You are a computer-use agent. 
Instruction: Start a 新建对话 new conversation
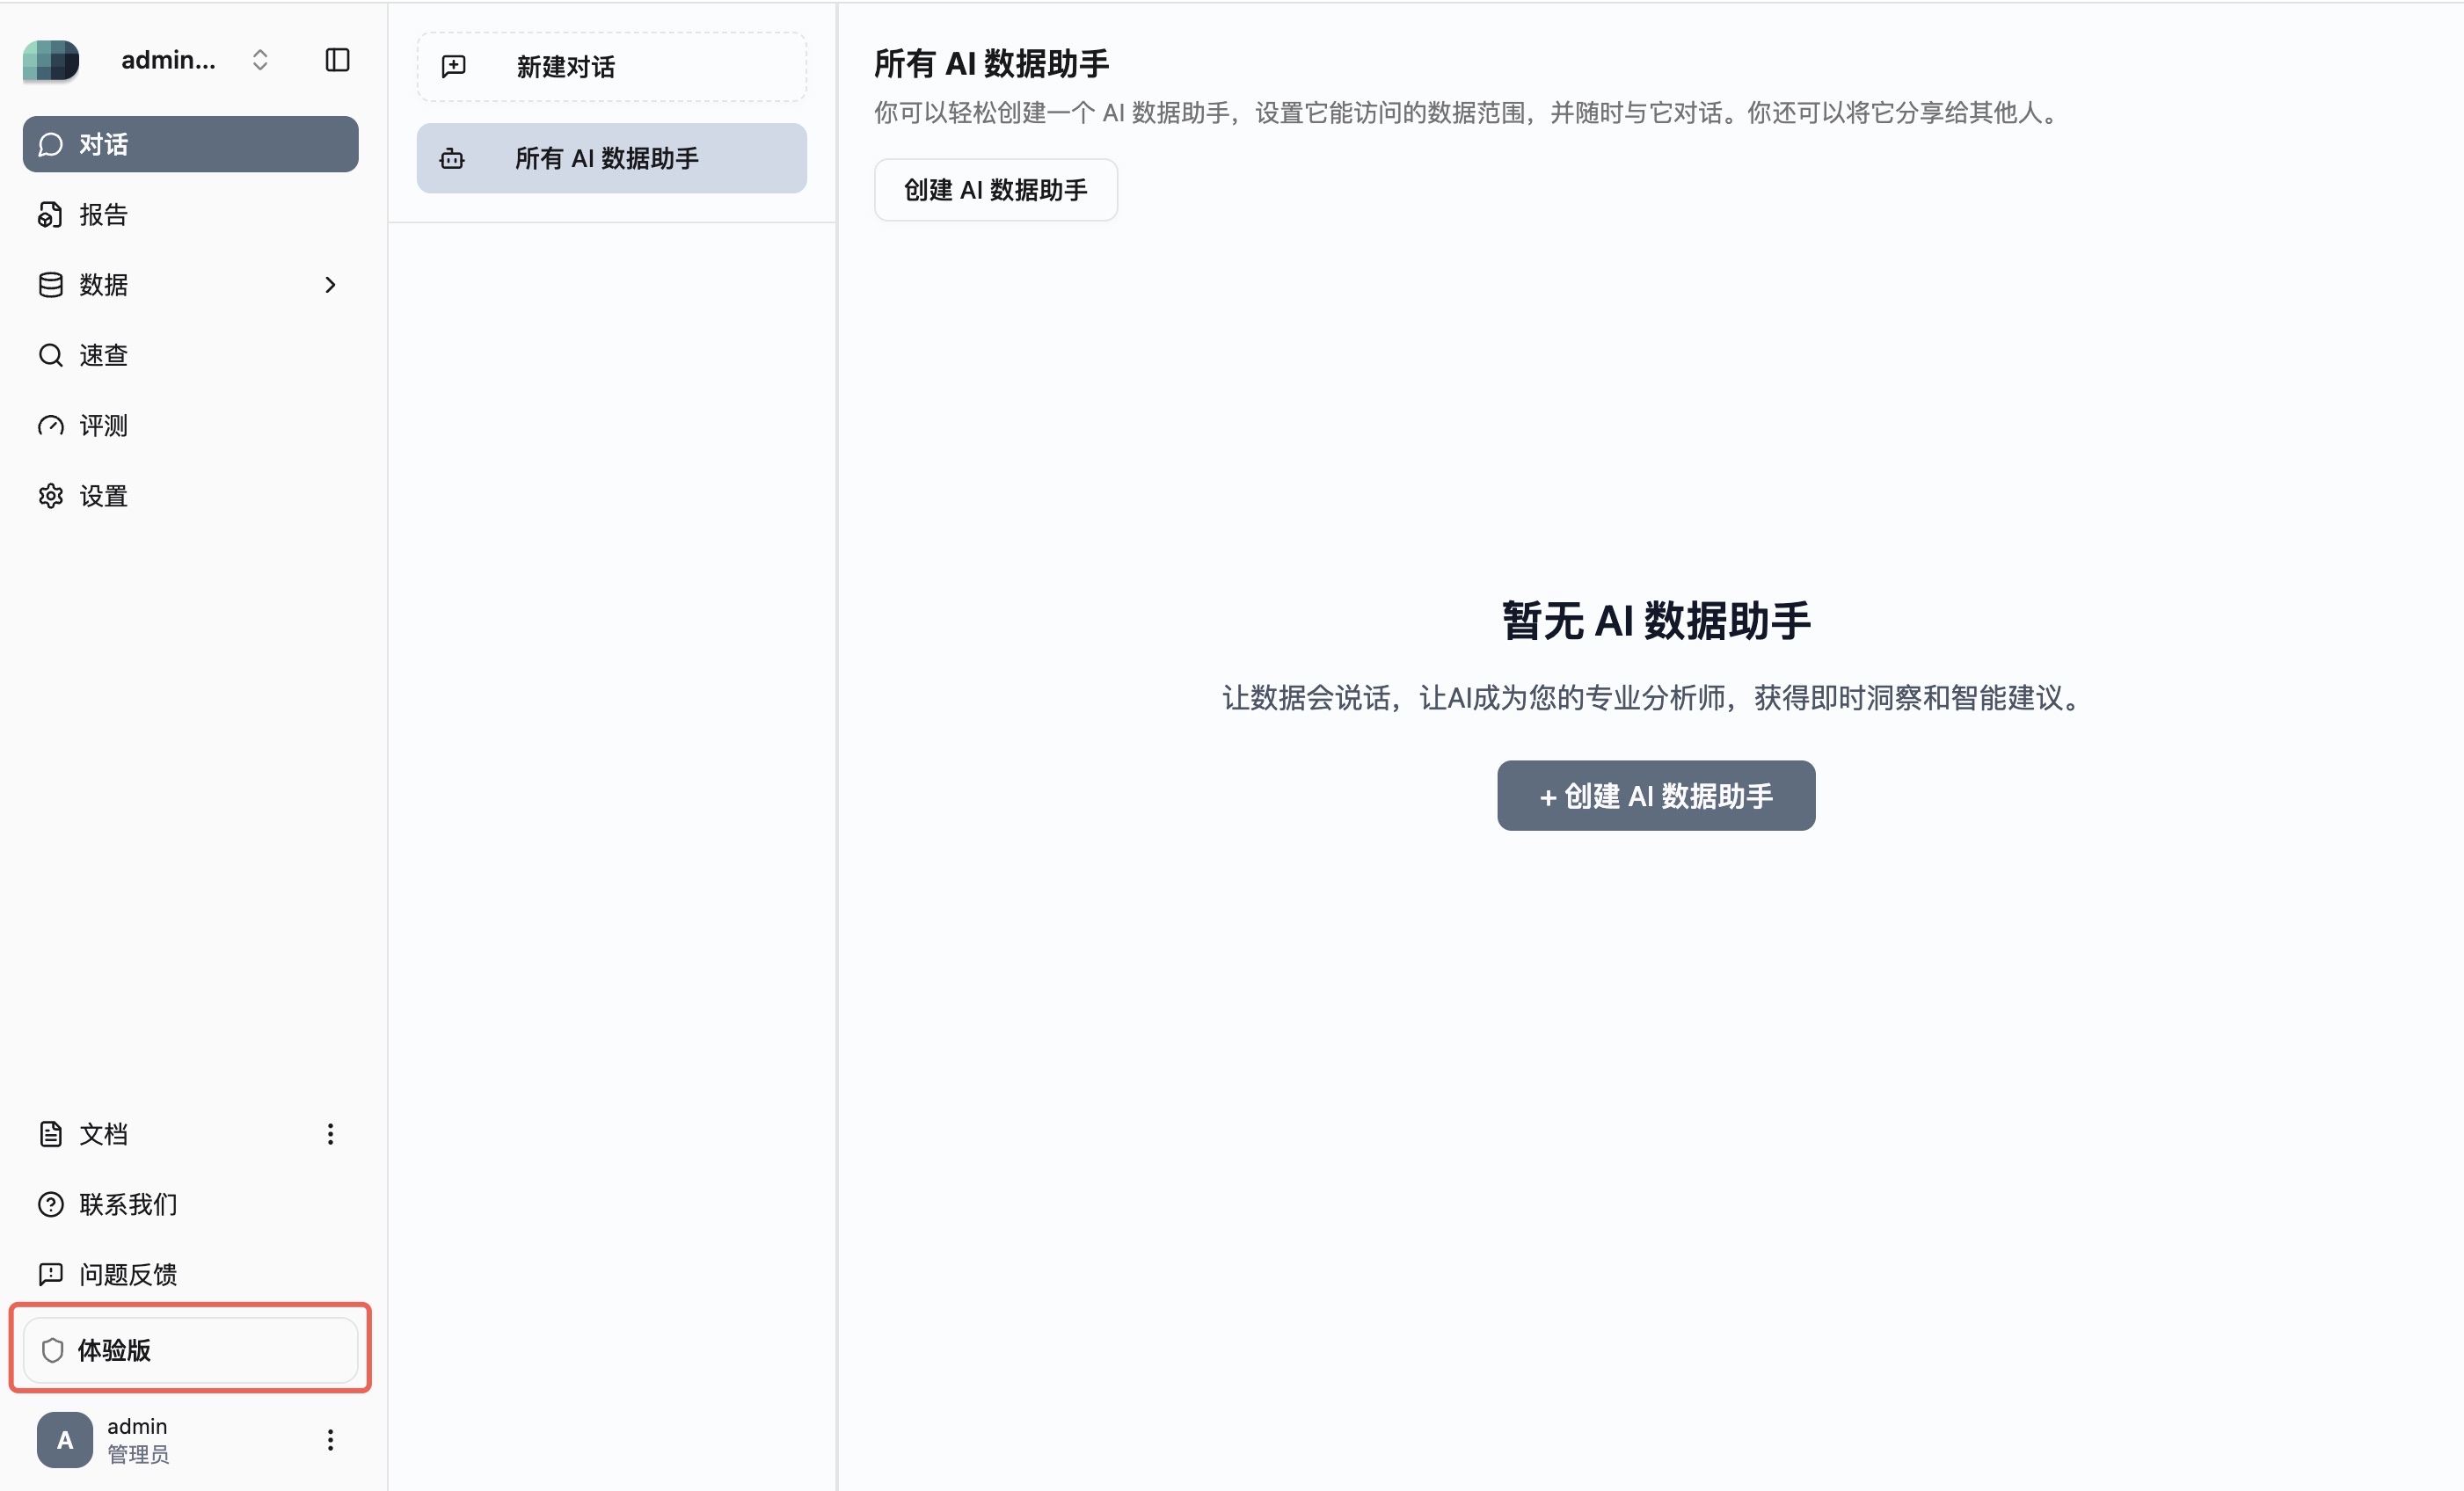pyautogui.click(x=611, y=67)
